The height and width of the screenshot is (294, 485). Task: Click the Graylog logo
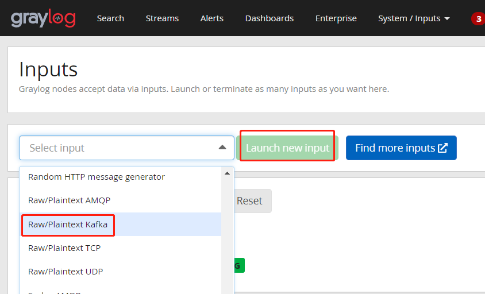pos(43,18)
